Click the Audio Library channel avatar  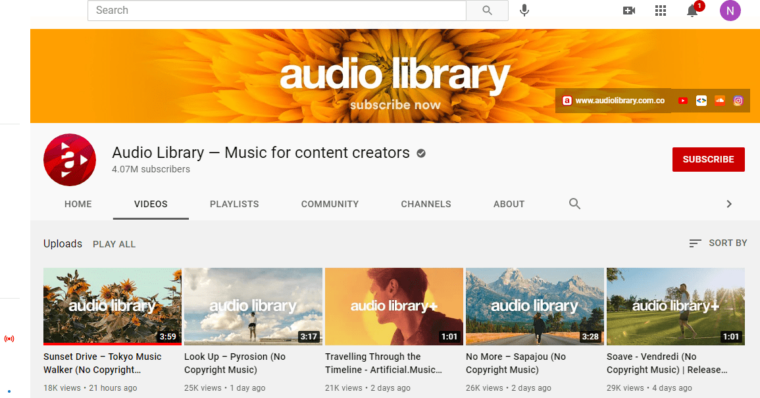(x=69, y=159)
